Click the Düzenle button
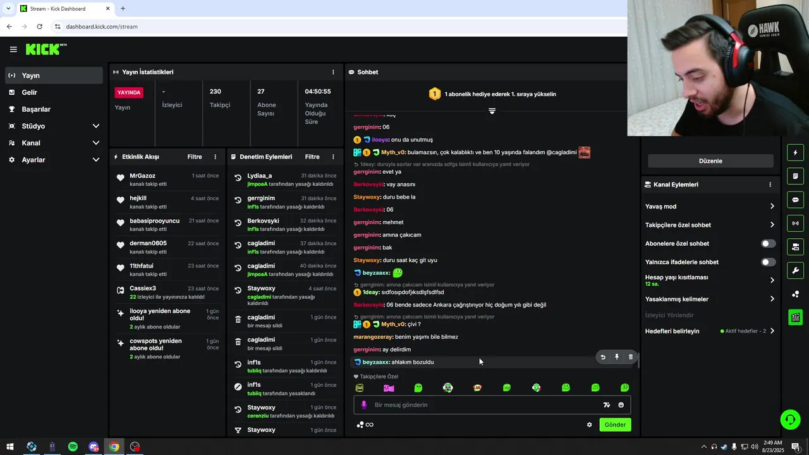The height and width of the screenshot is (455, 809). (710, 161)
